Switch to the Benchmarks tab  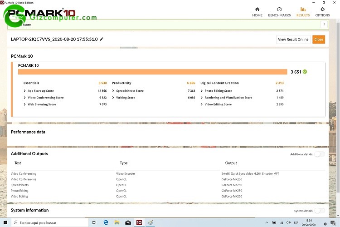point(279,12)
